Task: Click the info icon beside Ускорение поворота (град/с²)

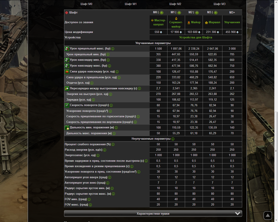Action: (x=110, y=111)
